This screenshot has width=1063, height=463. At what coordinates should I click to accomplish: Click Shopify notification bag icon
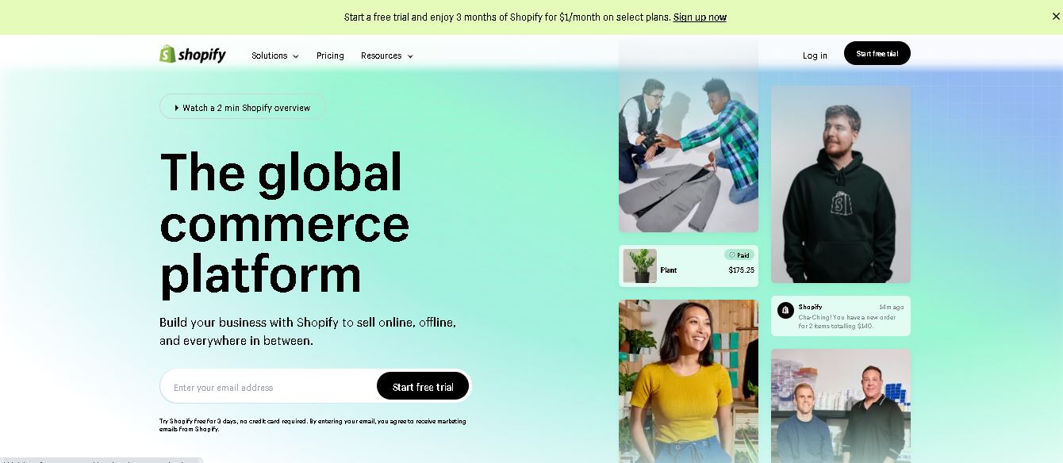point(785,310)
